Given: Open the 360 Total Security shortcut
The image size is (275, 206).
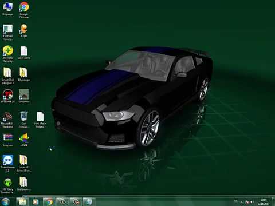Looking at the screenshot, I should pyautogui.click(x=7, y=54).
